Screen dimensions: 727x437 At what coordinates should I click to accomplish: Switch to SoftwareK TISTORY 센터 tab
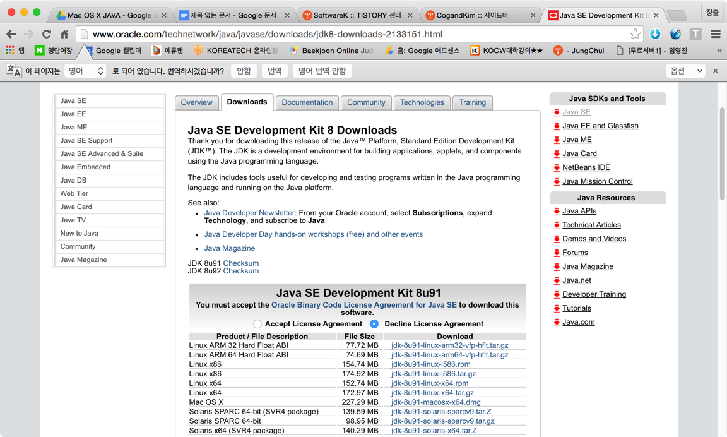357,15
